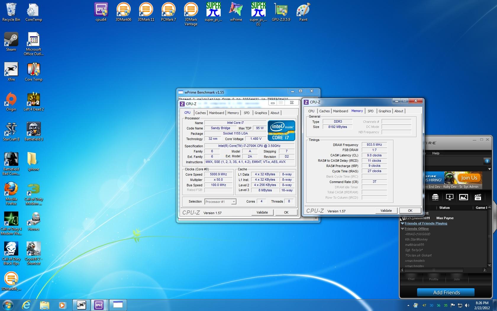The height and width of the screenshot is (311, 497).
Task: Sort friends by Status column header
Action: [x=444, y=208]
